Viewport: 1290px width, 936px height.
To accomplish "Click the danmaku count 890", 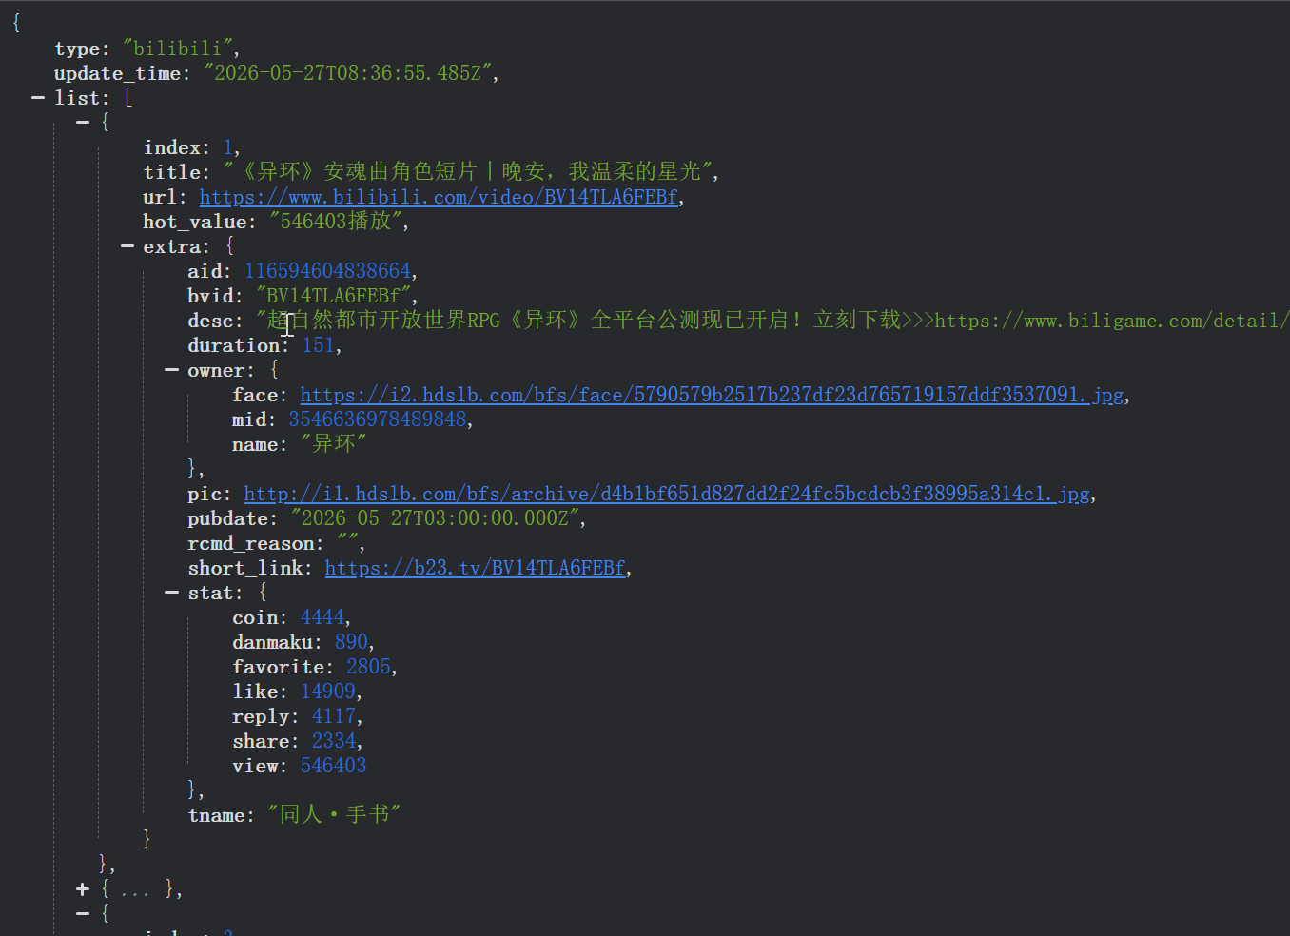I will [351, 642].
